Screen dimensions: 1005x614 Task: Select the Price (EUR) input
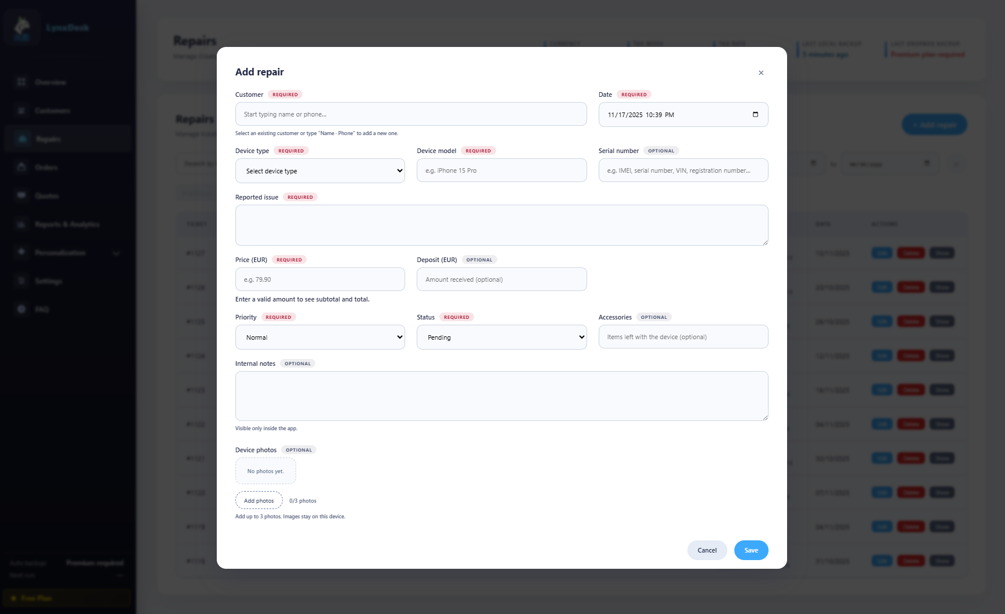(x=320, y=279)
